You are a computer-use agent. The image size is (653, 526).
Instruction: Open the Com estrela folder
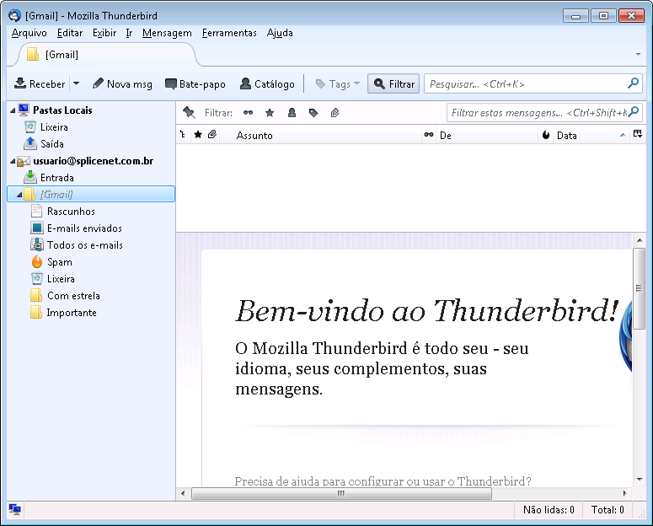[x=73, y=296]
